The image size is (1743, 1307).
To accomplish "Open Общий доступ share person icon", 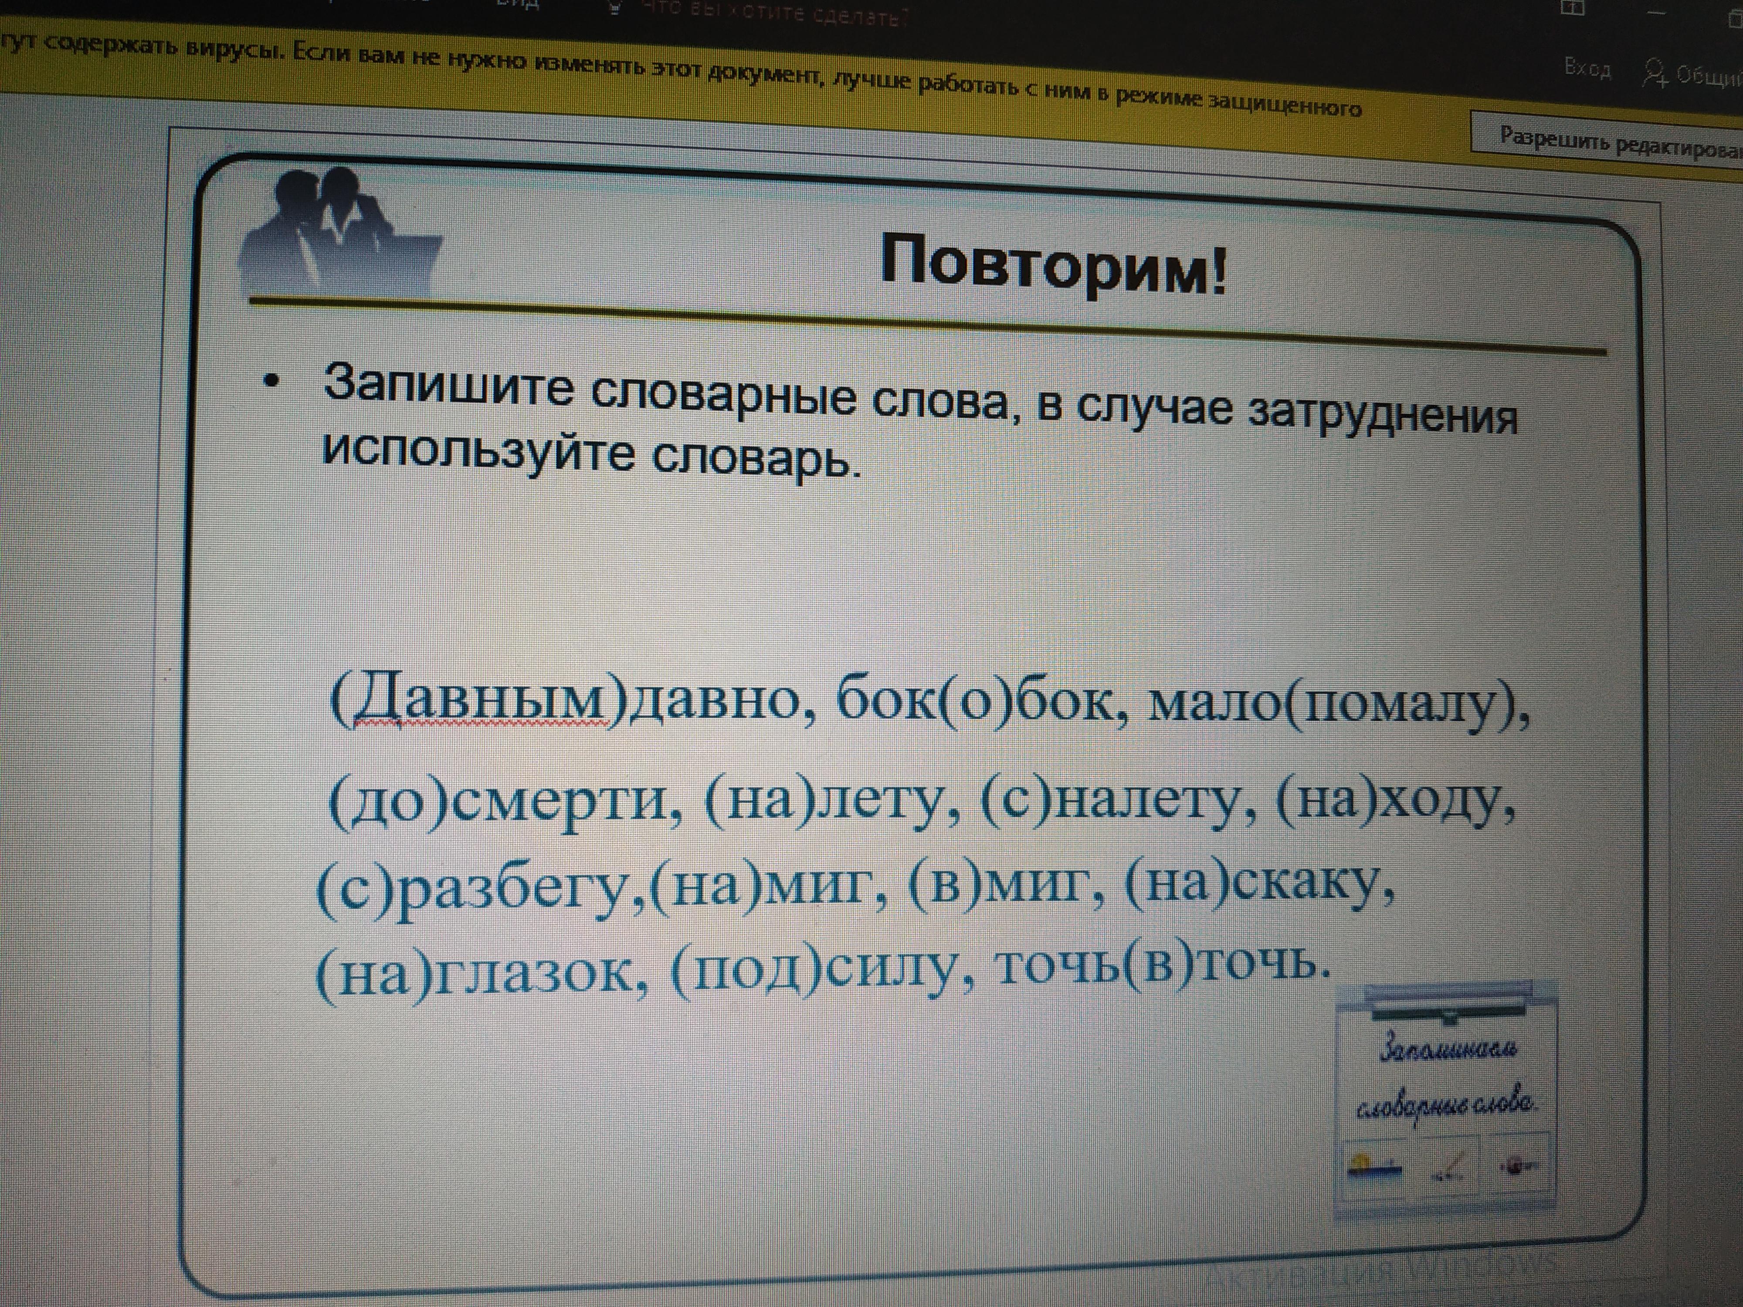I will 1655,72.
